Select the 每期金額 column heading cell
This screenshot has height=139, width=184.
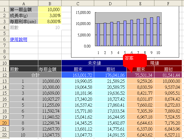(x=50, y=69)
